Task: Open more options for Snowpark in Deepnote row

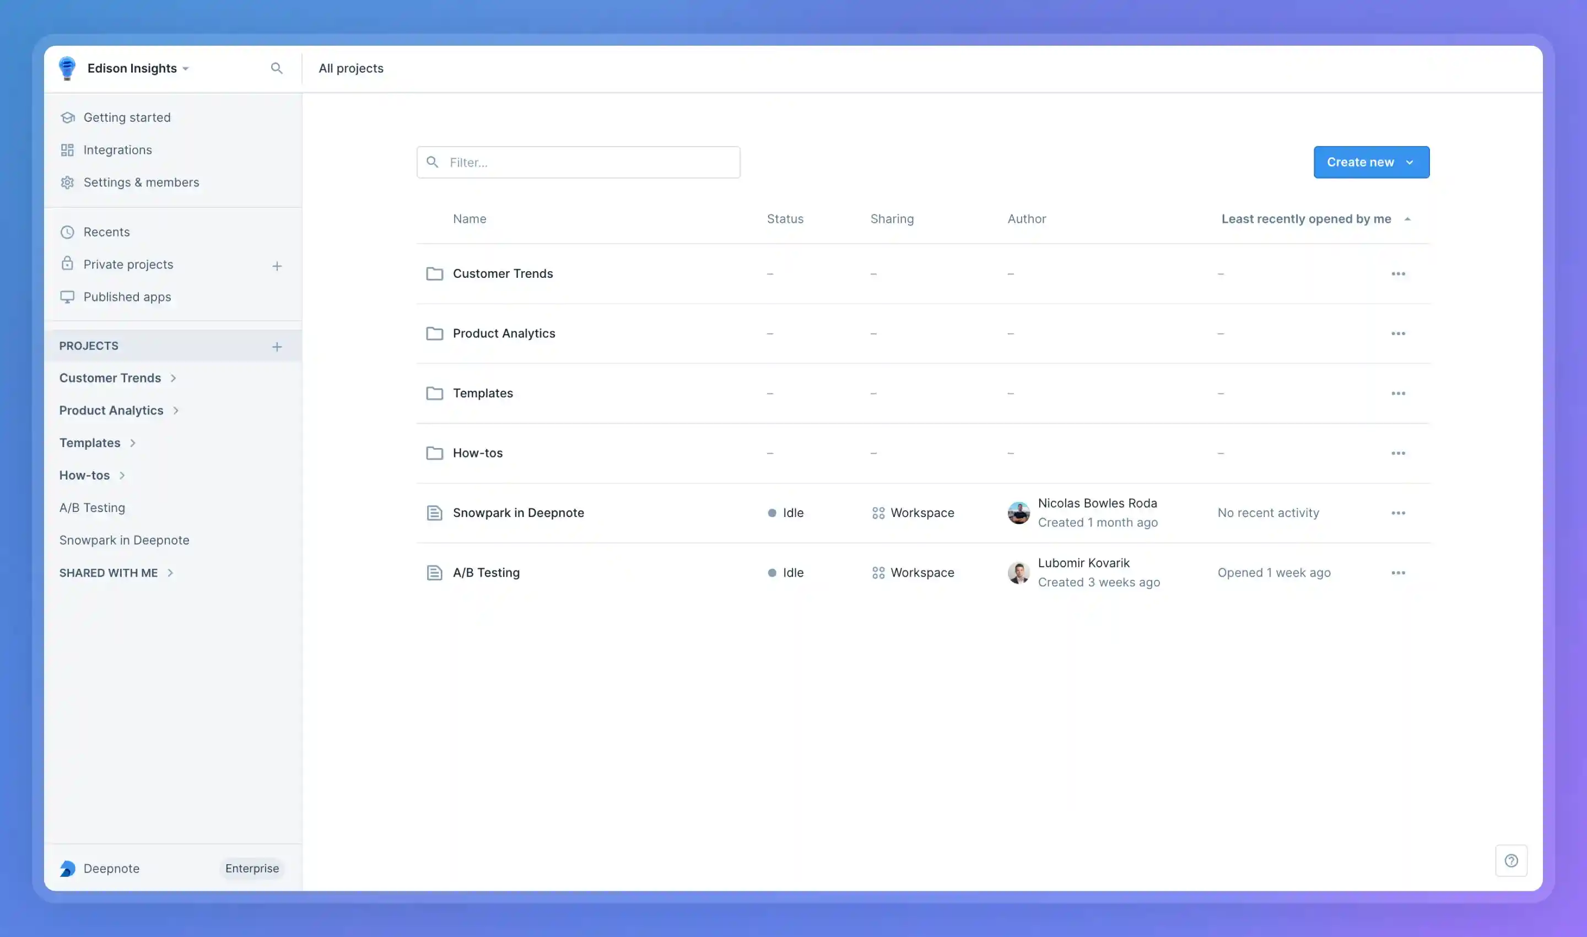Action: tap(1398, 513)
